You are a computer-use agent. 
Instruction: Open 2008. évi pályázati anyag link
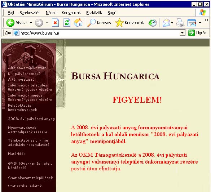coord(31,119)
